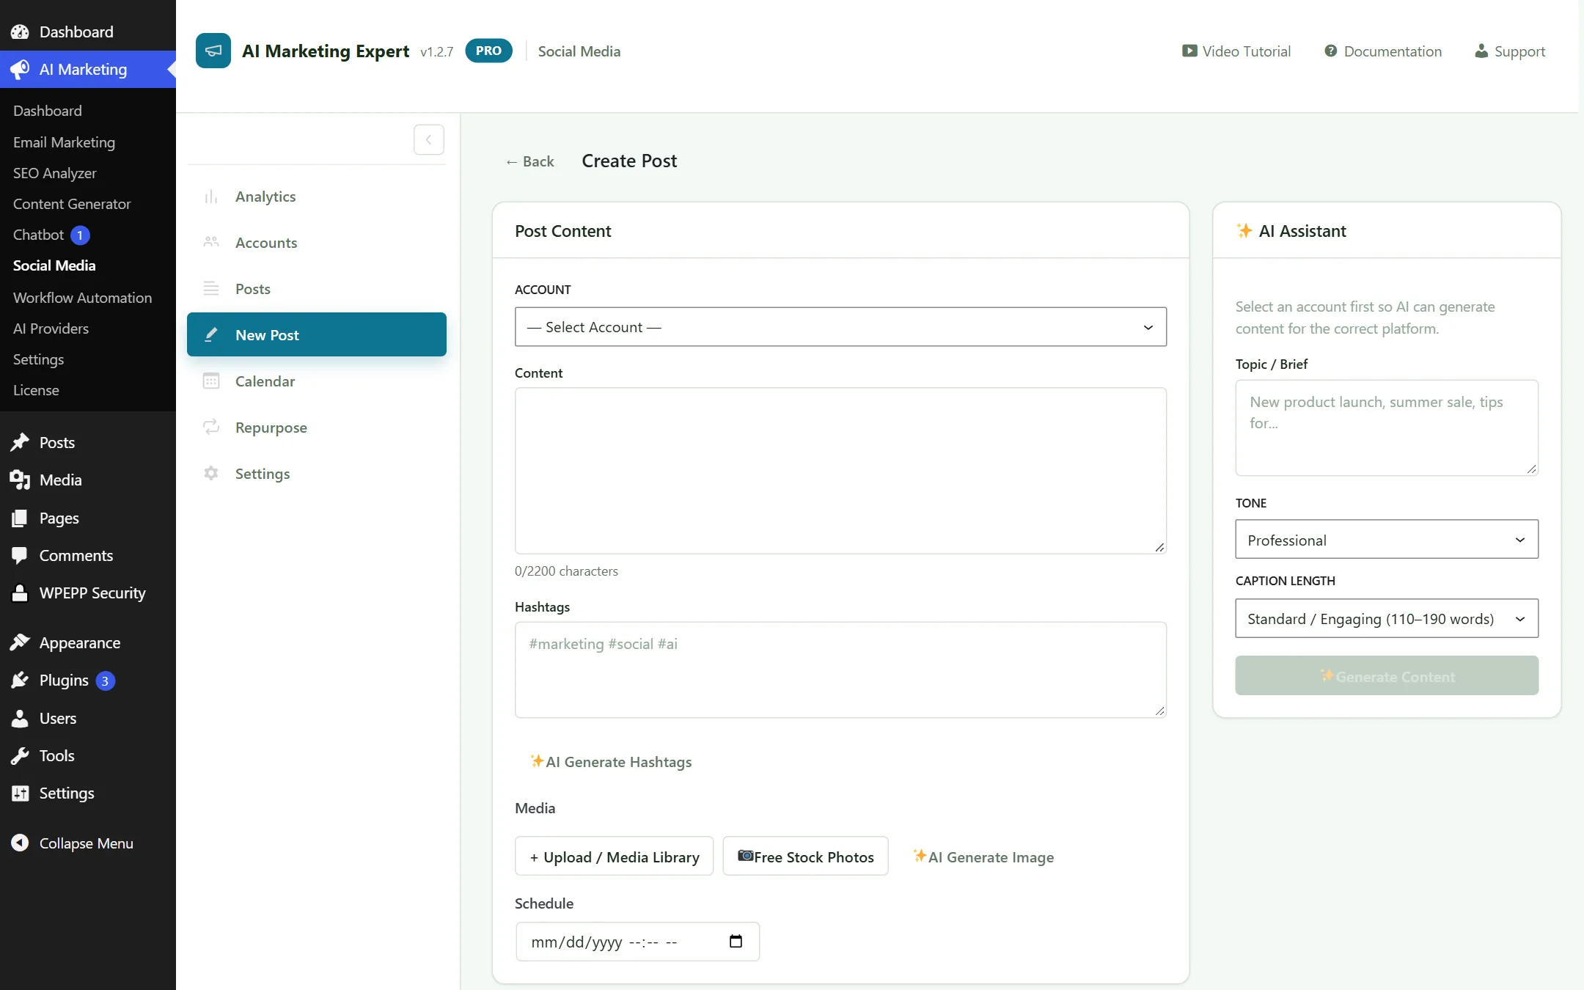This screenshot has width=1584, height=990.
Task: Click the Documentation question mark icon
Action: click(x=1330, y=51)
